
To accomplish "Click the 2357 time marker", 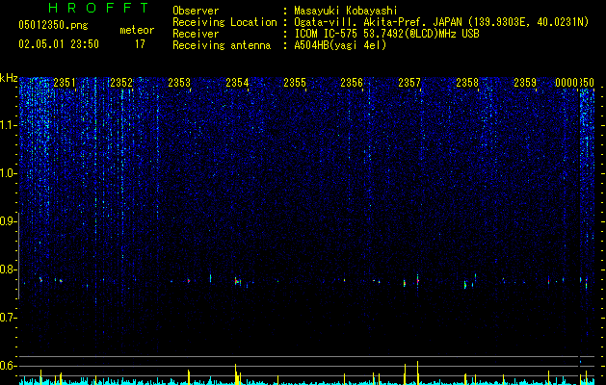I will (409, 83).
